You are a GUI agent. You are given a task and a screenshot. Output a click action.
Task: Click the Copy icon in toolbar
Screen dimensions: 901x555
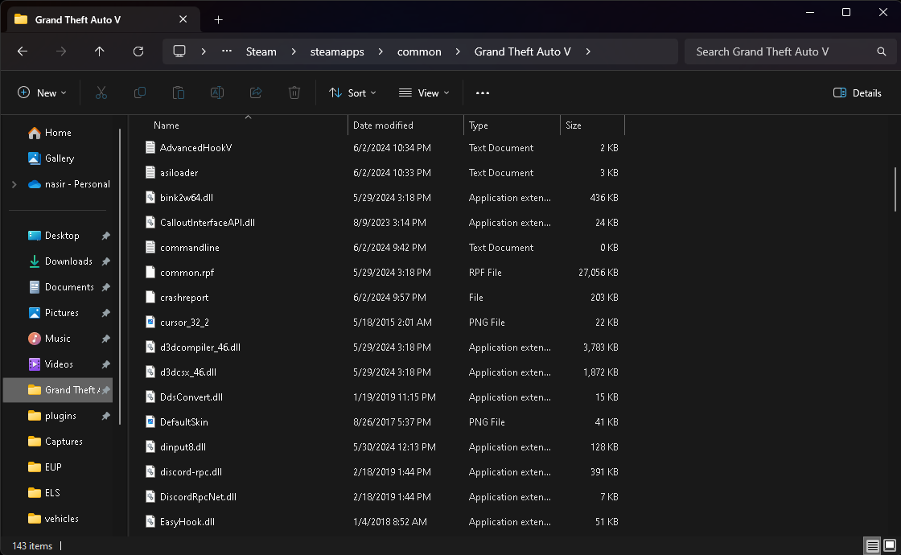[140, 93]
